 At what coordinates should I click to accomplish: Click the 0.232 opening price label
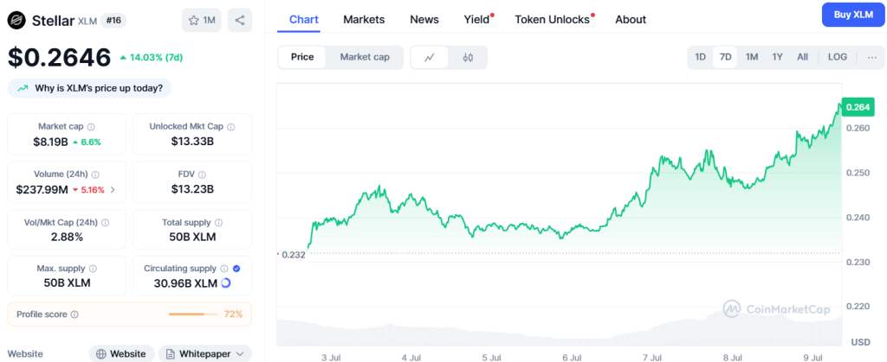click(x=294, y=255)
